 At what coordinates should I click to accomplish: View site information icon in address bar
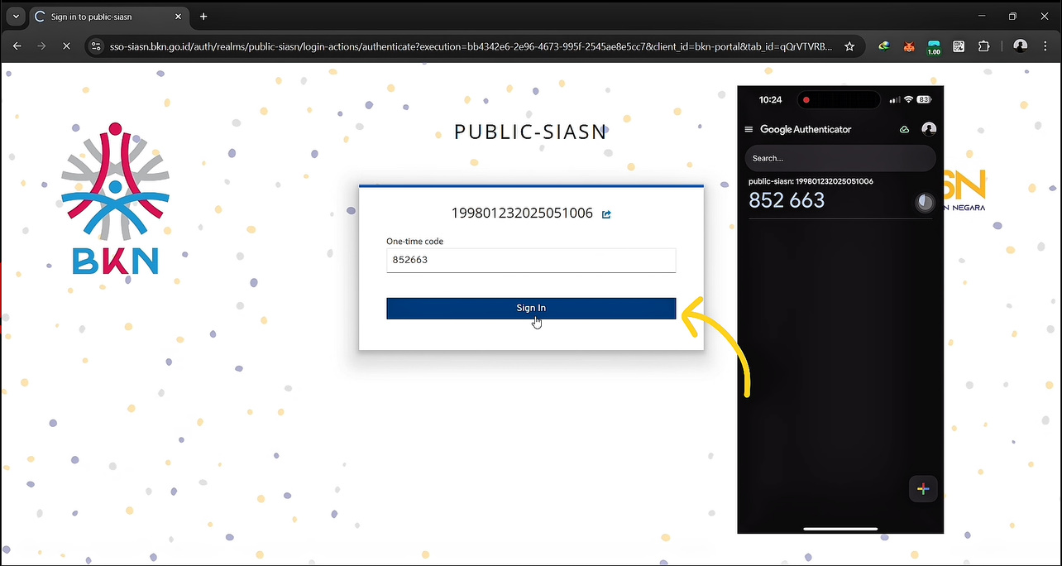(x=96, y=46)
